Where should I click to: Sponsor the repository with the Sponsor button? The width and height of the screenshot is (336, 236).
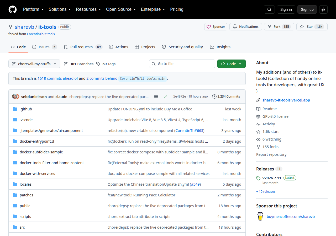[216, 27]
